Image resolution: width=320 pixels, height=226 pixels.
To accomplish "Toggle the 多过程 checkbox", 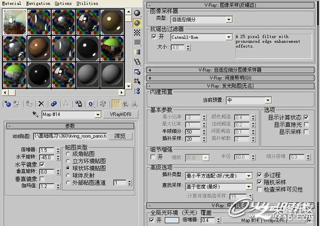I will [259, 175].
